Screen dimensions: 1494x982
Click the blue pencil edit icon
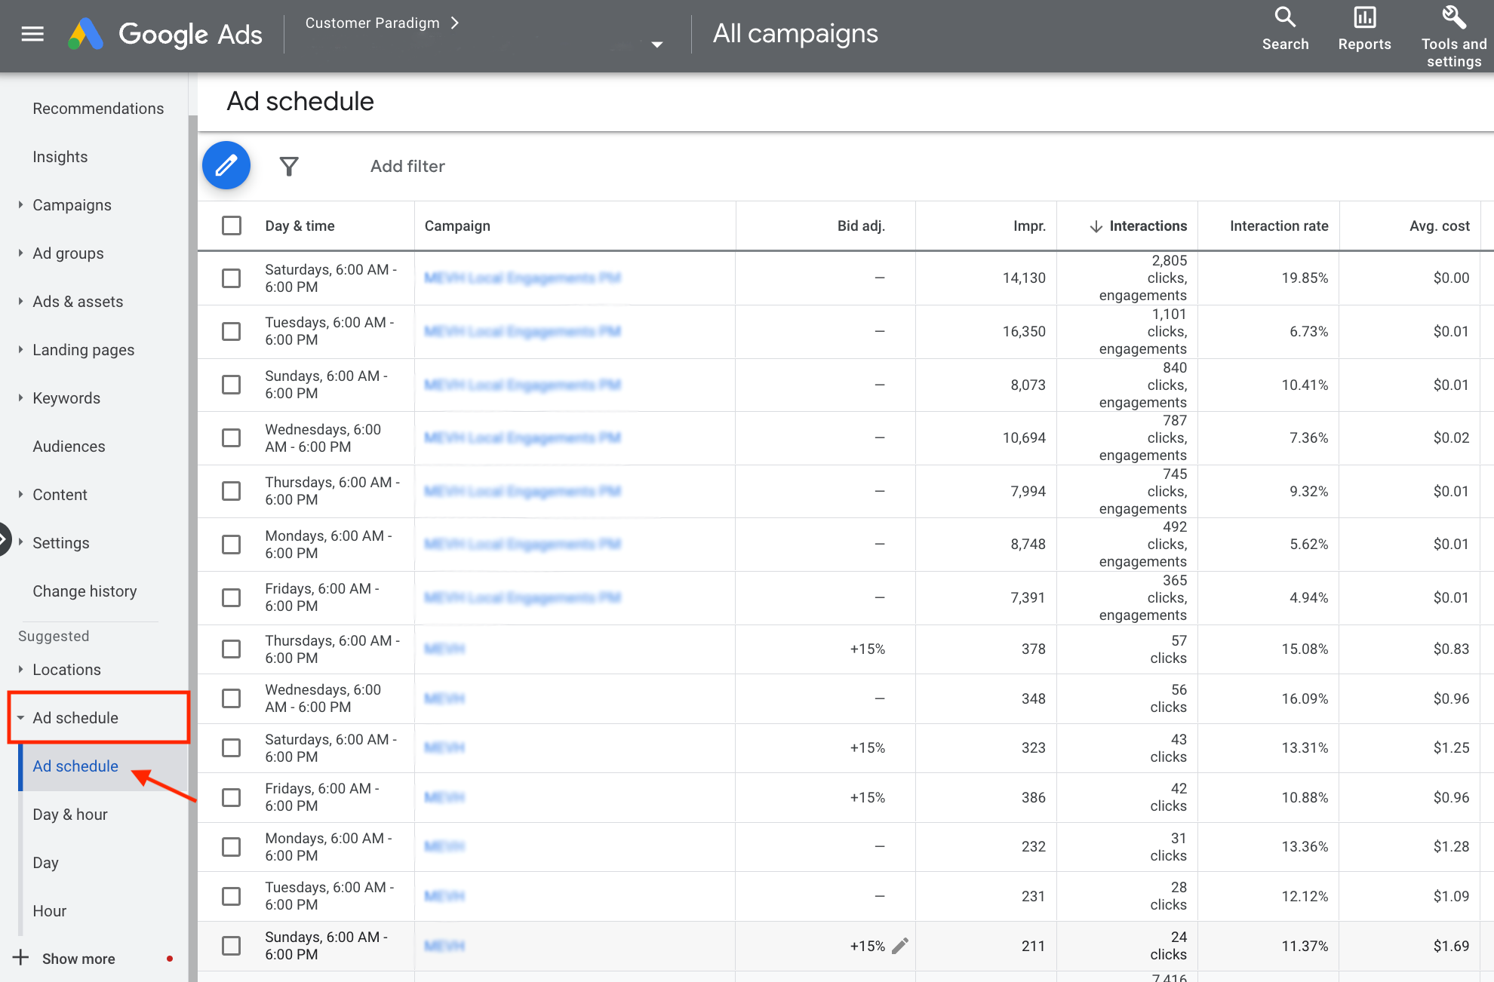226,165
